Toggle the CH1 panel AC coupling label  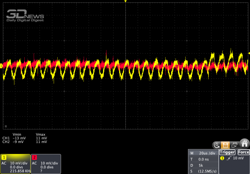(4, 163)
